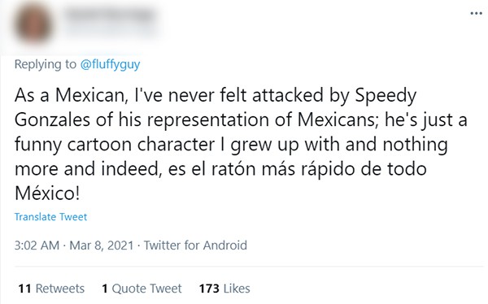Open the three-dot more options menu
Image resolution: width=488 pixels, height=304 pixels.
[476, 13]
